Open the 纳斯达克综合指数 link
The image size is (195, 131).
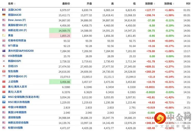pyautogui.click(x=18, y=122)
